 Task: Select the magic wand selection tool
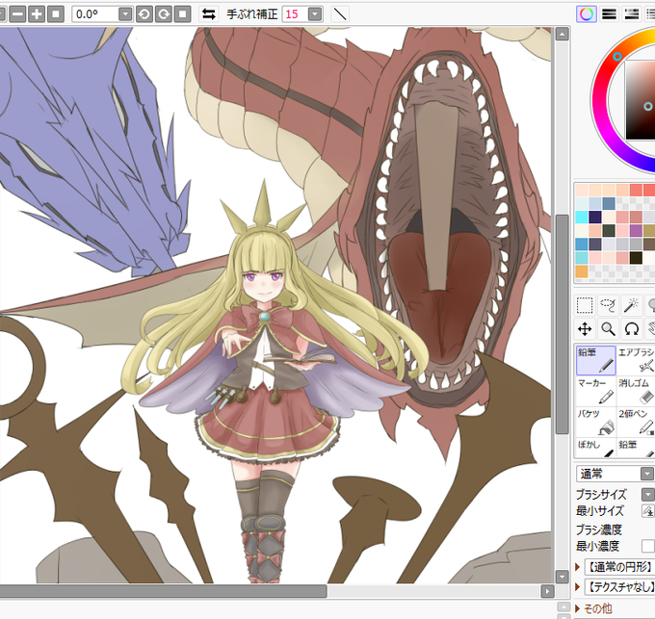632,305
